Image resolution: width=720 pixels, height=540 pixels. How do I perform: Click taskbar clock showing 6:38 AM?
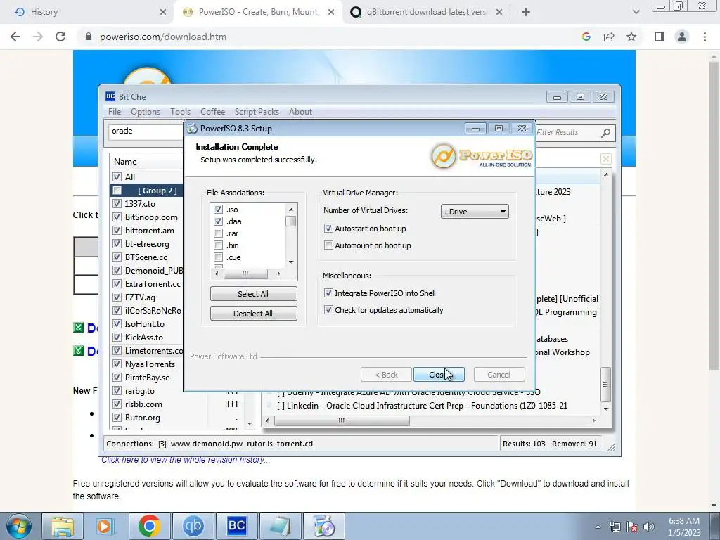pos(684,527)
